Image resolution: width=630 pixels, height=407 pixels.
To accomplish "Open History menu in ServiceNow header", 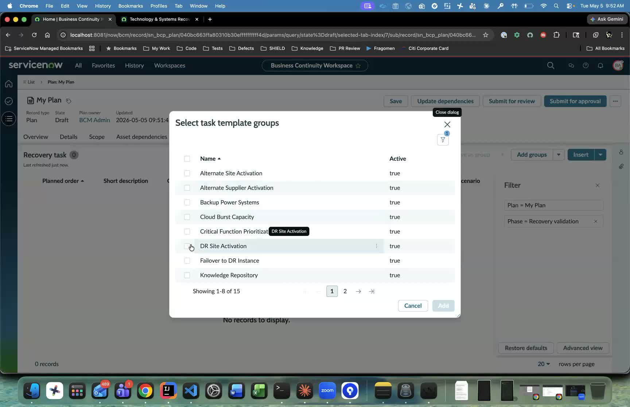I will pyautogui.click(x=134, y=66).
